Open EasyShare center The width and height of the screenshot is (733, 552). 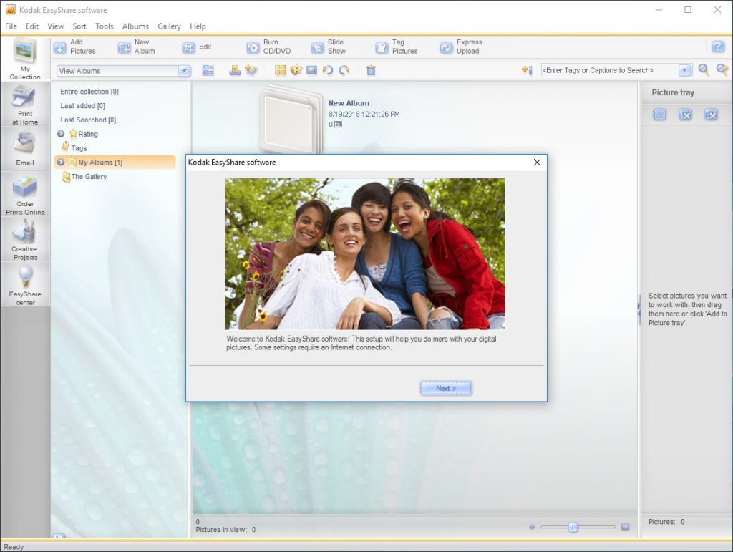coord(25,285)
